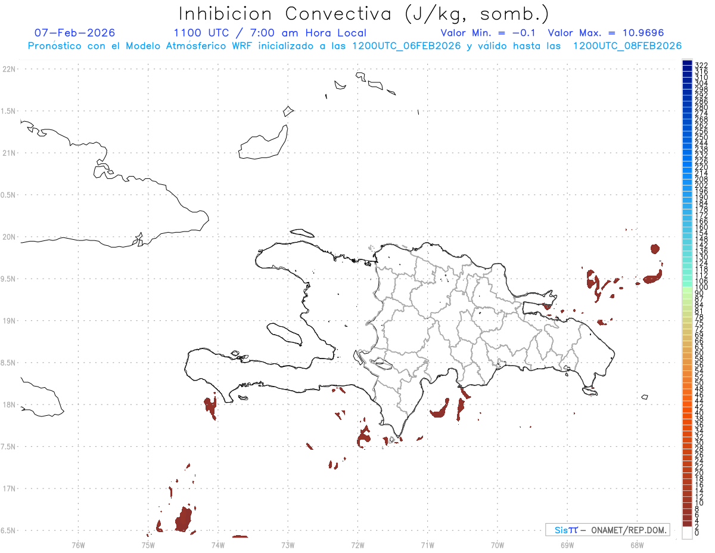The height and width of the screenshot is (553, 715).
Task: Click the date '07-Feb-2026'
Action: [x=74, y=33]
